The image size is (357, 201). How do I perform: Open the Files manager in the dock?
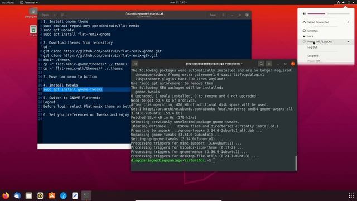click(28, 195)
